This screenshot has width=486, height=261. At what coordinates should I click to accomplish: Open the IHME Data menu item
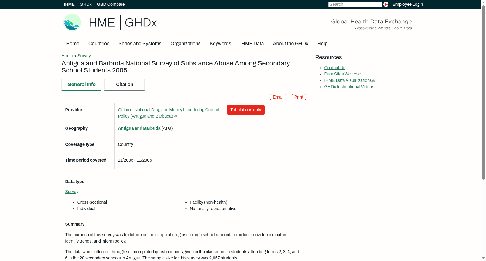[x=252, y=43]
